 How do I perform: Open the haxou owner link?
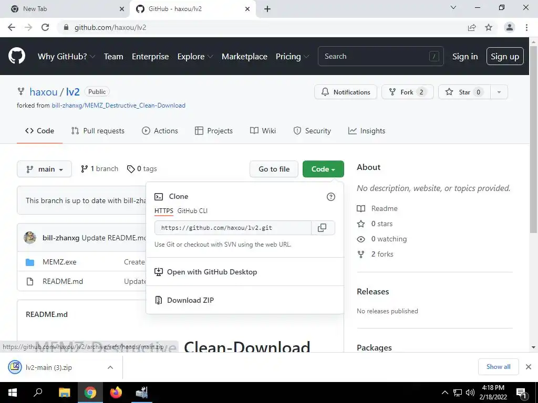tap(43, 92)
